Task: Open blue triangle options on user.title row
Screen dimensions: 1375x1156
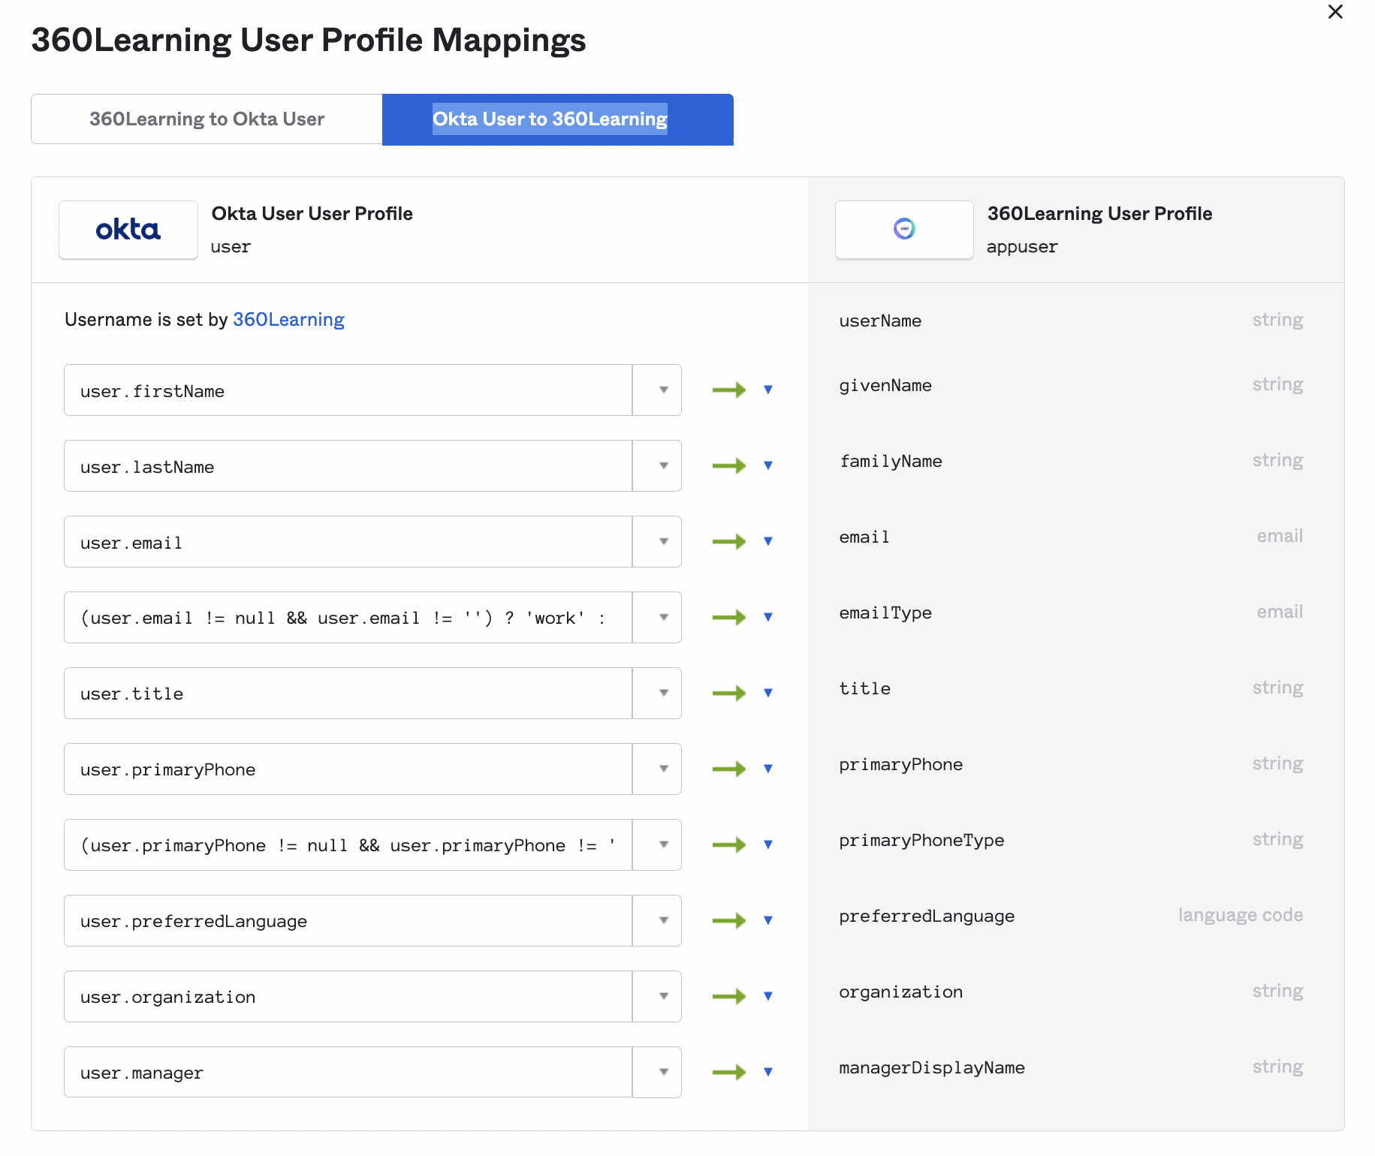Action: pos(768,693)
